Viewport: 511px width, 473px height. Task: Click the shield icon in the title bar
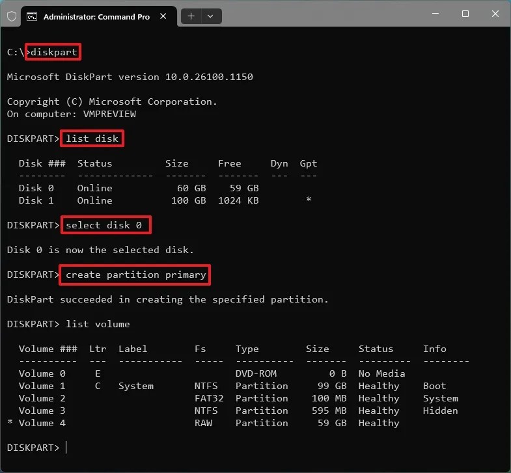pos(12,16)
